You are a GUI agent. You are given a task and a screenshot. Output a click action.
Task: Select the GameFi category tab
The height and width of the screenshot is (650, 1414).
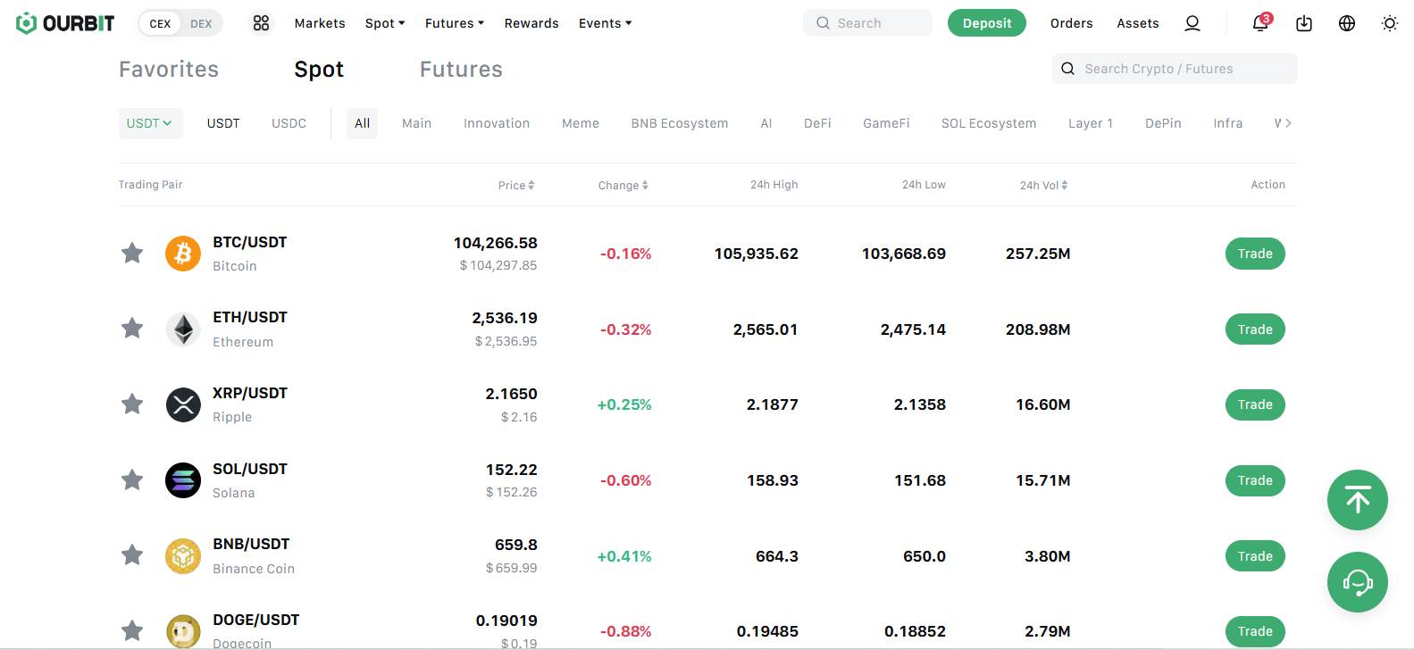[x=886, y=123]
